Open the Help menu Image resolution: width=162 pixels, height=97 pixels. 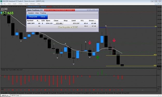click(39, 4)
